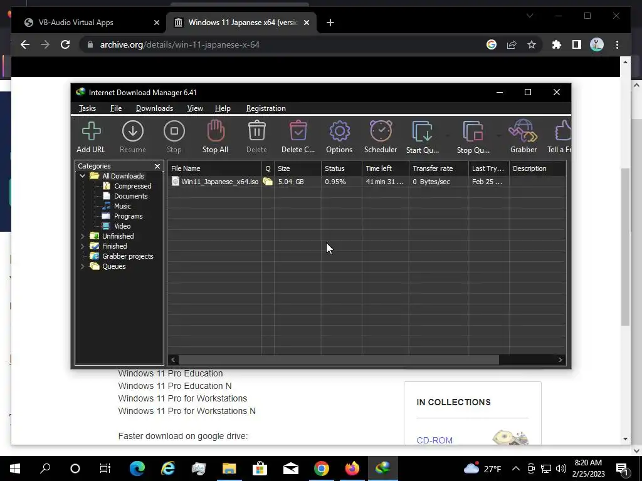This screenshot has width=642, height=481.
Task: Open Start Queue dropdown arrow
Action: tap(447, 135)
